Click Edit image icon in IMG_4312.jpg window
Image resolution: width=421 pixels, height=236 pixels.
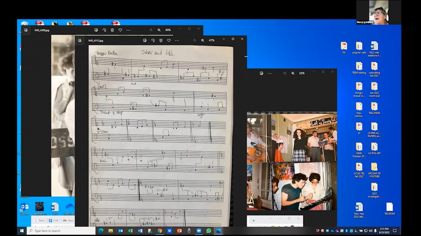(x=145, y=40)
